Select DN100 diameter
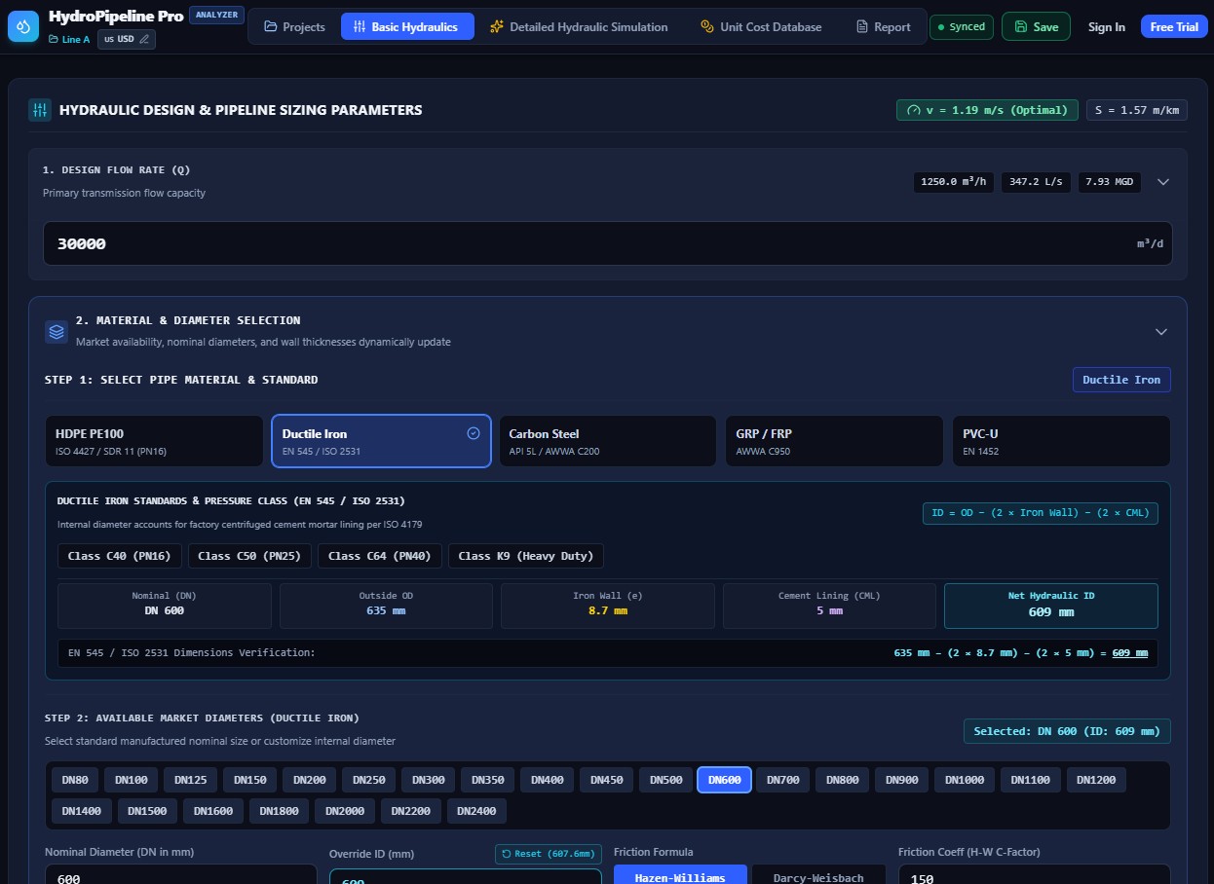Screen dimensions: 1214x884 pos(131,780)
